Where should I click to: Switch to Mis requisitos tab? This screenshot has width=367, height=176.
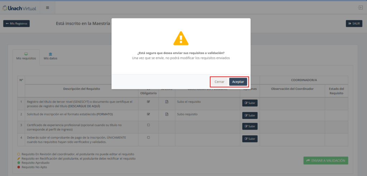pyautogui.click(x=26, y=58)
